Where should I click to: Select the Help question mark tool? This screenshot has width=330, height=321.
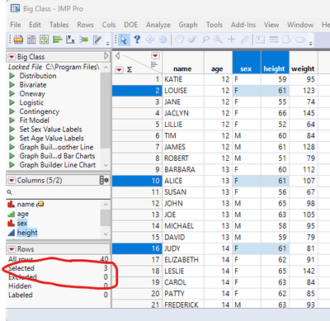[137, 40]
